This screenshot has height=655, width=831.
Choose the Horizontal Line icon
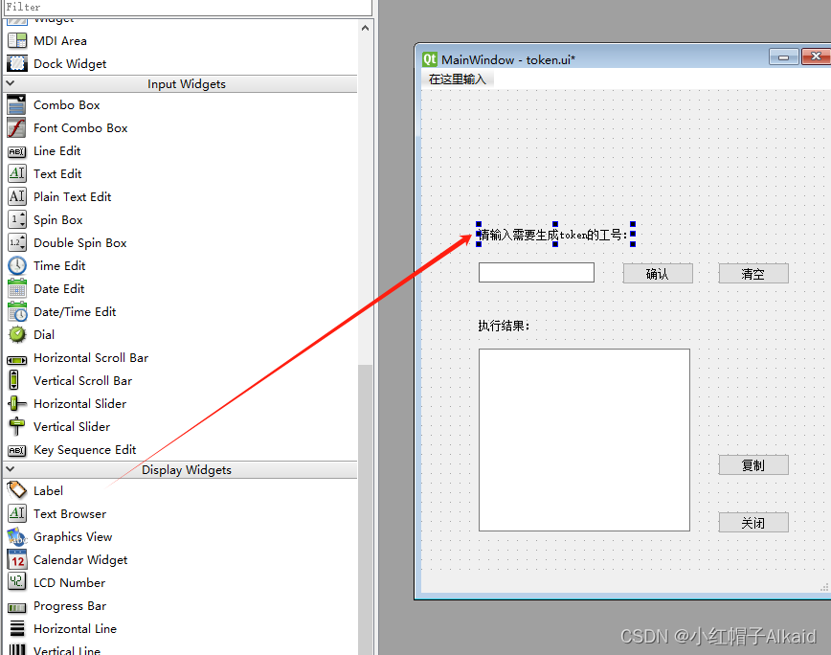pyautogui.click(x=17, y=628)
